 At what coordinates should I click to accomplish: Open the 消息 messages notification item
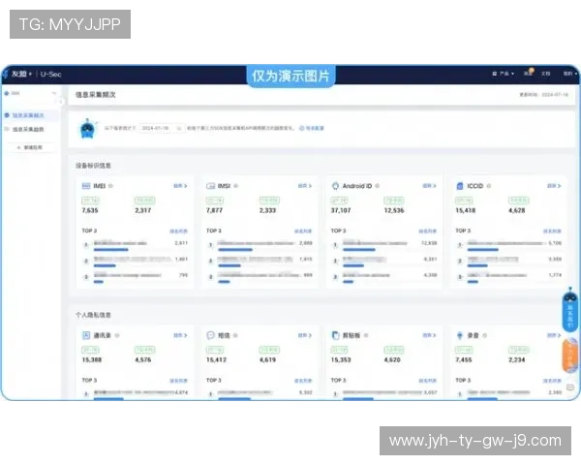click(528, 73)
